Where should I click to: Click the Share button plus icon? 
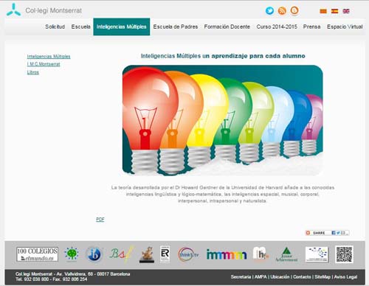[x=308, y=233]
